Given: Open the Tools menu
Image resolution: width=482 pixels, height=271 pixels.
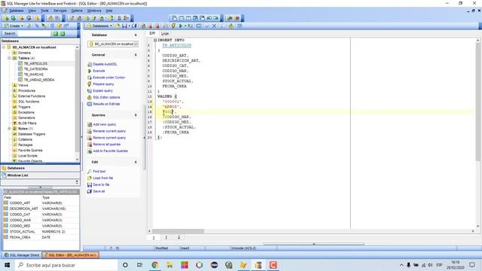Looking at the screenshot, I should pos(45,11).
